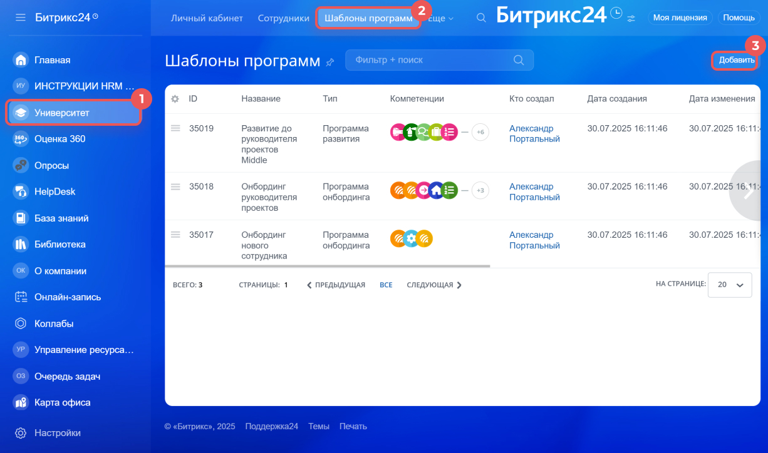Click the pink numbered-list competency in row 35019
Image resolution: width=768 pixels, height=453 pixels.
click(x=450, y=132)
